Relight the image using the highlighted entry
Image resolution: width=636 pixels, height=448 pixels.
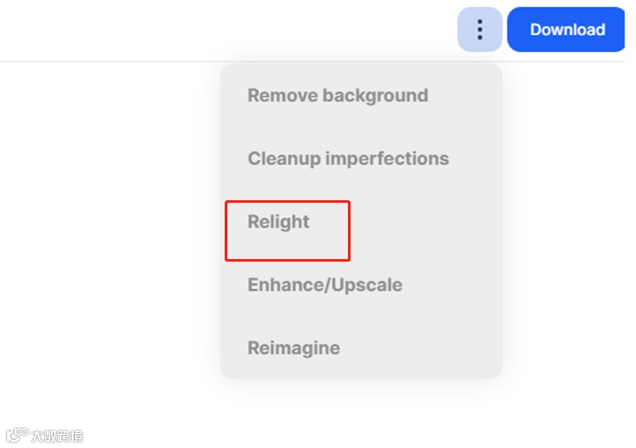279,222
